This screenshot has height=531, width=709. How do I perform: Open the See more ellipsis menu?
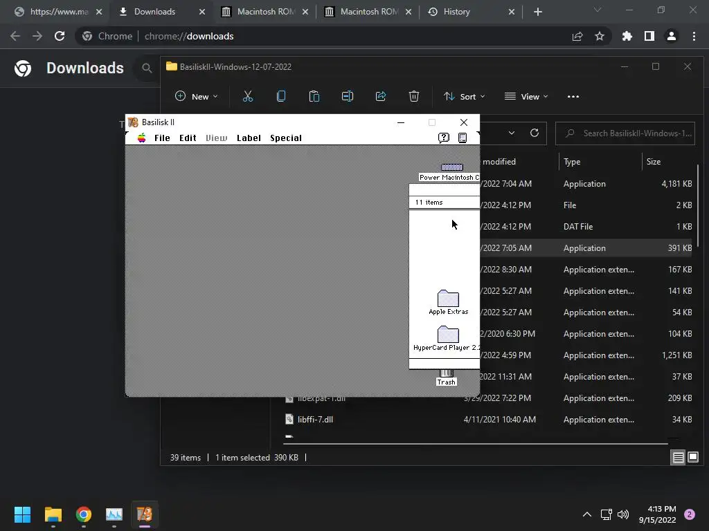[x=573, y=96]
